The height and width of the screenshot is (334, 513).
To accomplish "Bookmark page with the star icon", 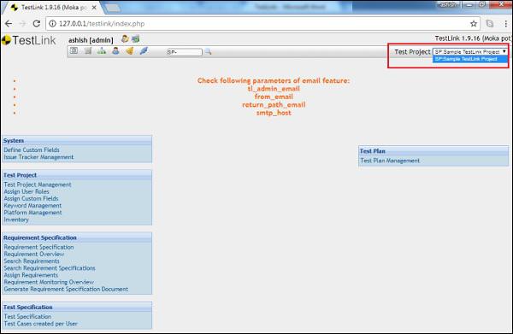I will 474,24.
